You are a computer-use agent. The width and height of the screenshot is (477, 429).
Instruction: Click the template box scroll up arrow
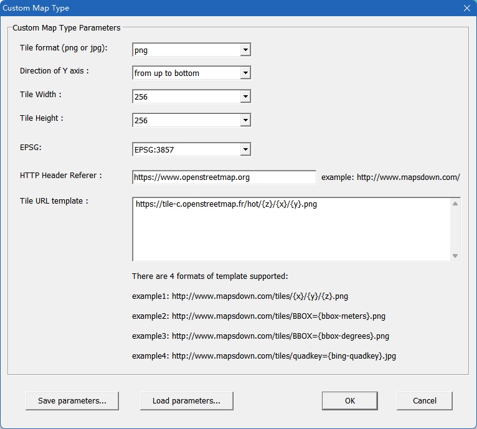[x=455, y=204]
